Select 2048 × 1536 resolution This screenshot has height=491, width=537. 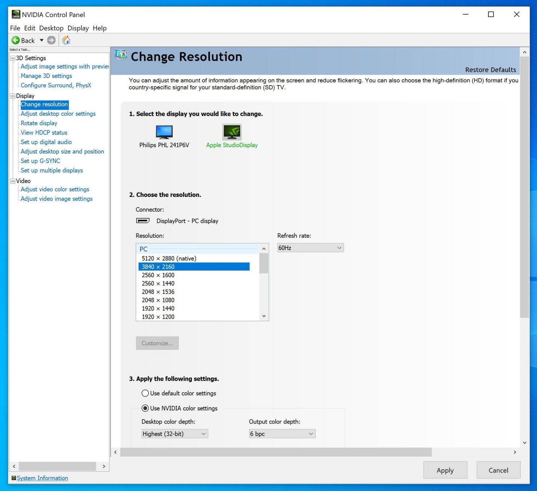[x=194, y=292]
